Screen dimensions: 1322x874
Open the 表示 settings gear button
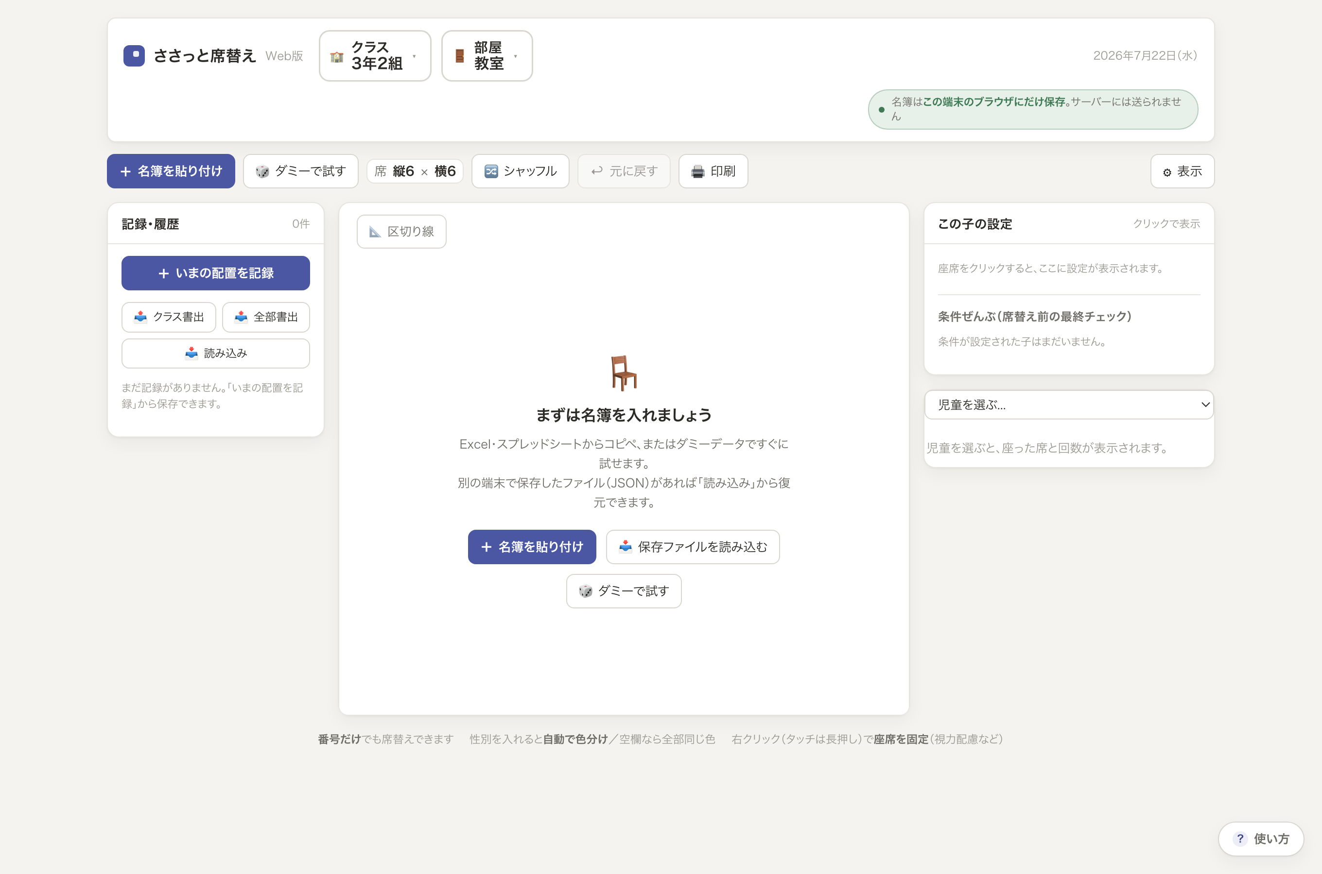[x=1182, y=171]
